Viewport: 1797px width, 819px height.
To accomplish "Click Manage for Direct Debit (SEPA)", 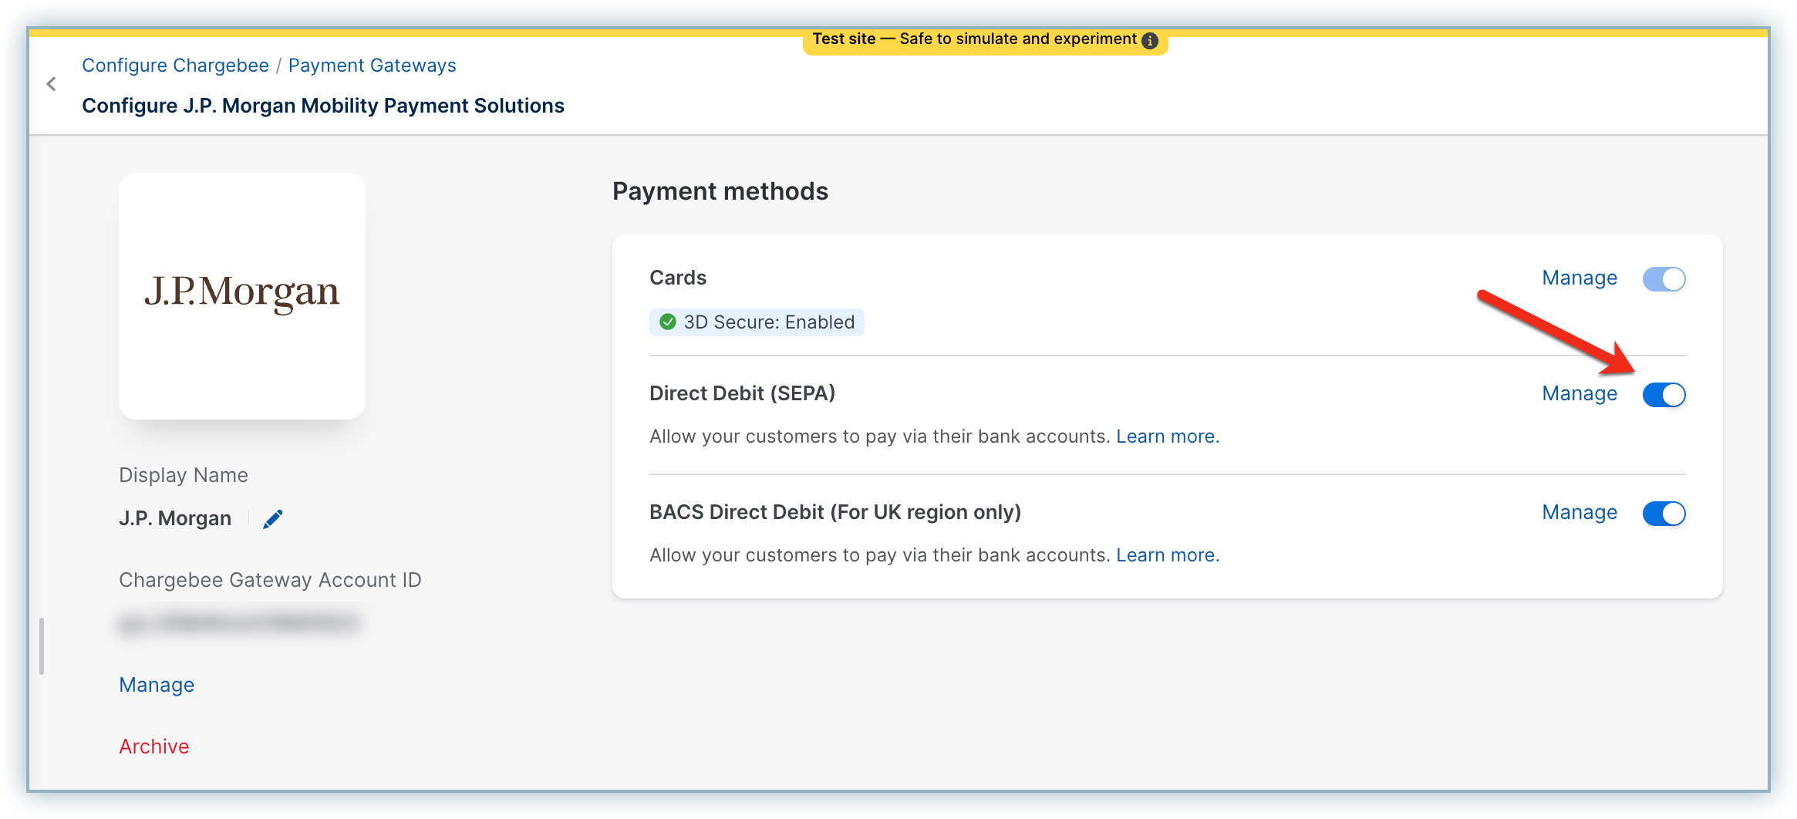I will pos(1579,394).
